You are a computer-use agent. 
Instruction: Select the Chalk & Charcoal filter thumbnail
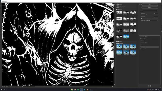click(126, 12)
